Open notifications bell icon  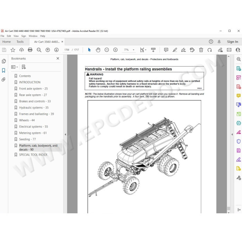click(219, 41)
